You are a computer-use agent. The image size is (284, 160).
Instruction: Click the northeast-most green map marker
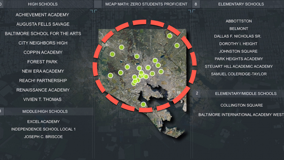(x=170, y=36)
